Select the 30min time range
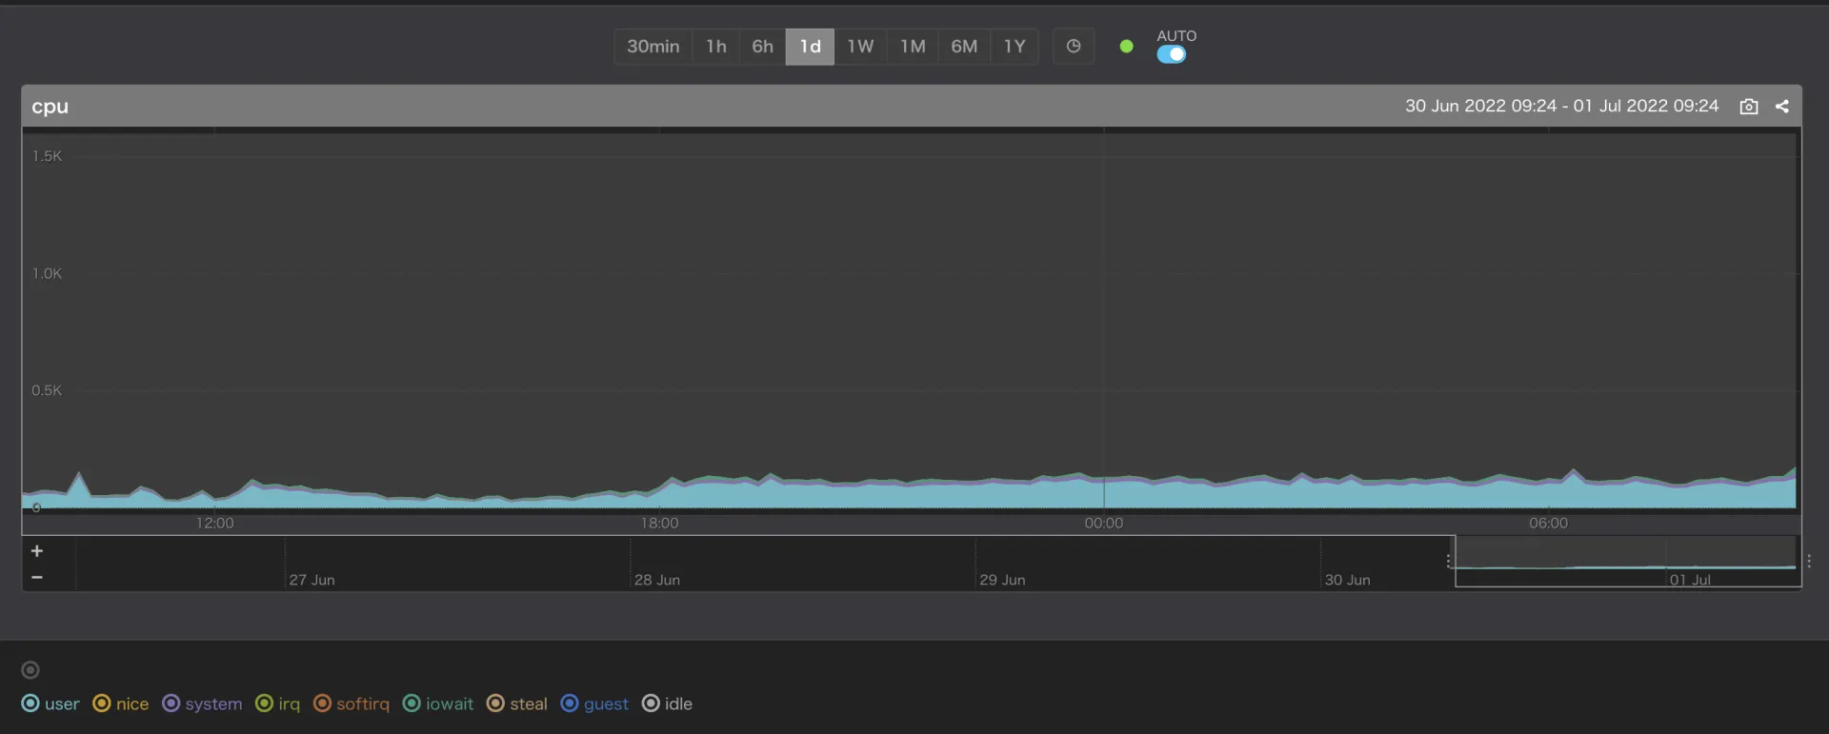The image size is (1829, 734). [x=653, y=47]
